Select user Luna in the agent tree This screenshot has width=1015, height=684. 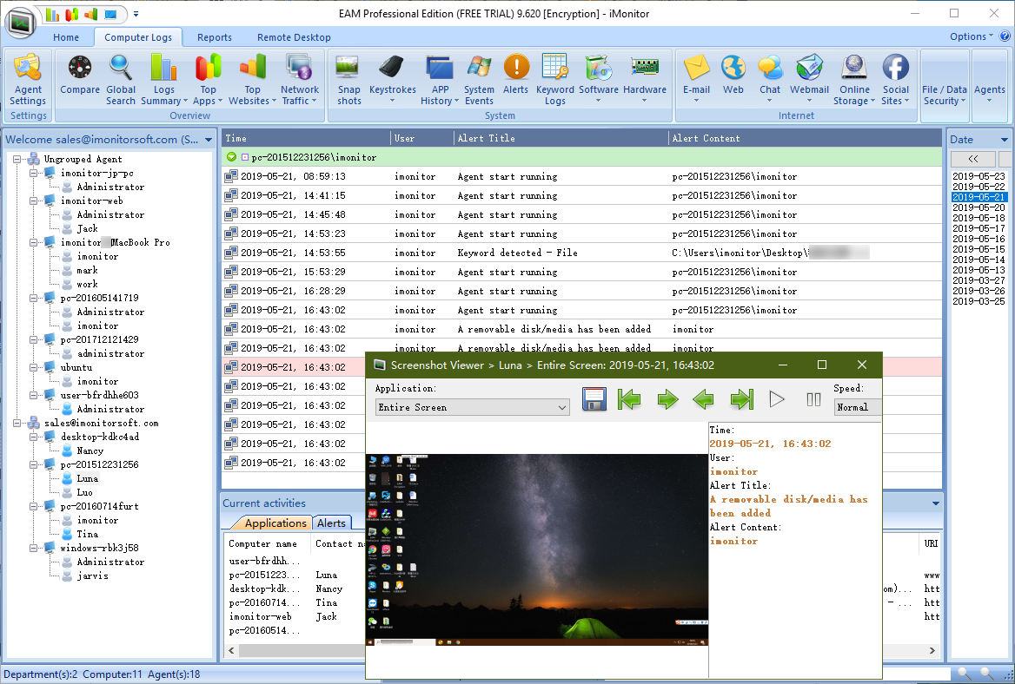tap(88, 478)
